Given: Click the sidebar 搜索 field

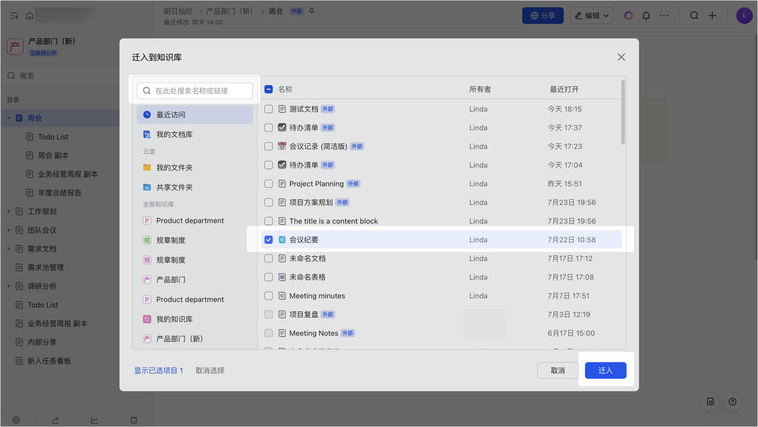Looking at the screenshot, I should click(x=59, y=76).
